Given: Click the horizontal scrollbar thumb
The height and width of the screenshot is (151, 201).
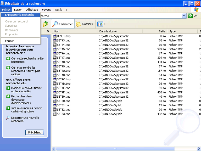Looking at the screenshot, I should click(x=115, y=149).
